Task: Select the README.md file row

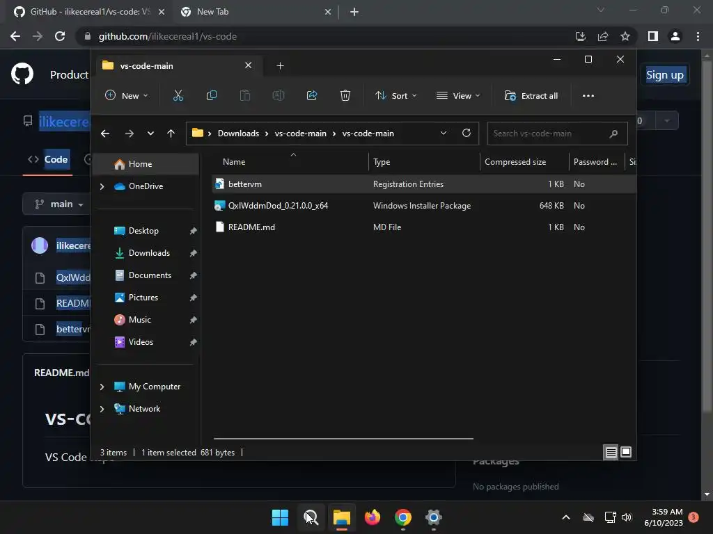Action: pyautogui.click(x=424, y=227)
